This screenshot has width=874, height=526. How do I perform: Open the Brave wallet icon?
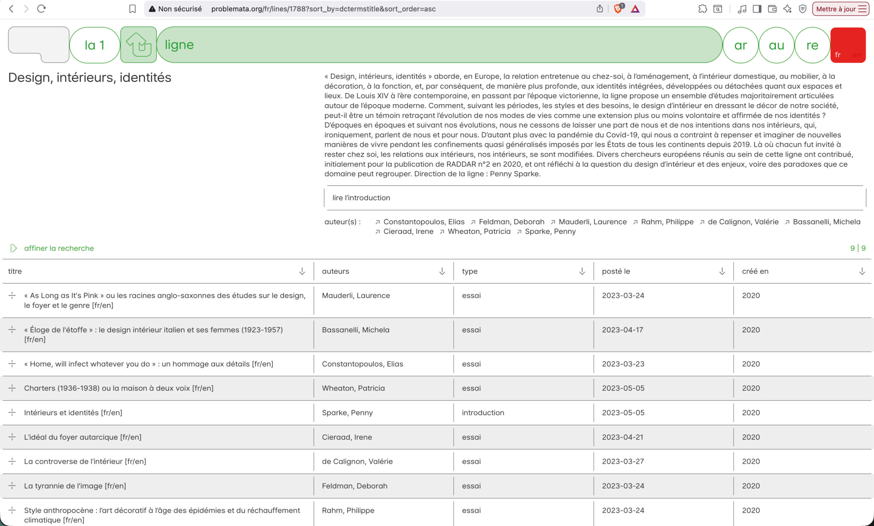(772, 9)
